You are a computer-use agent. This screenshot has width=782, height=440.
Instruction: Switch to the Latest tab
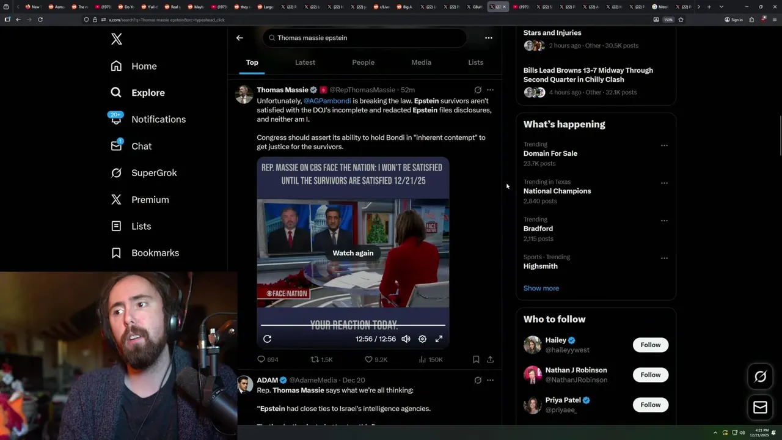305,62
